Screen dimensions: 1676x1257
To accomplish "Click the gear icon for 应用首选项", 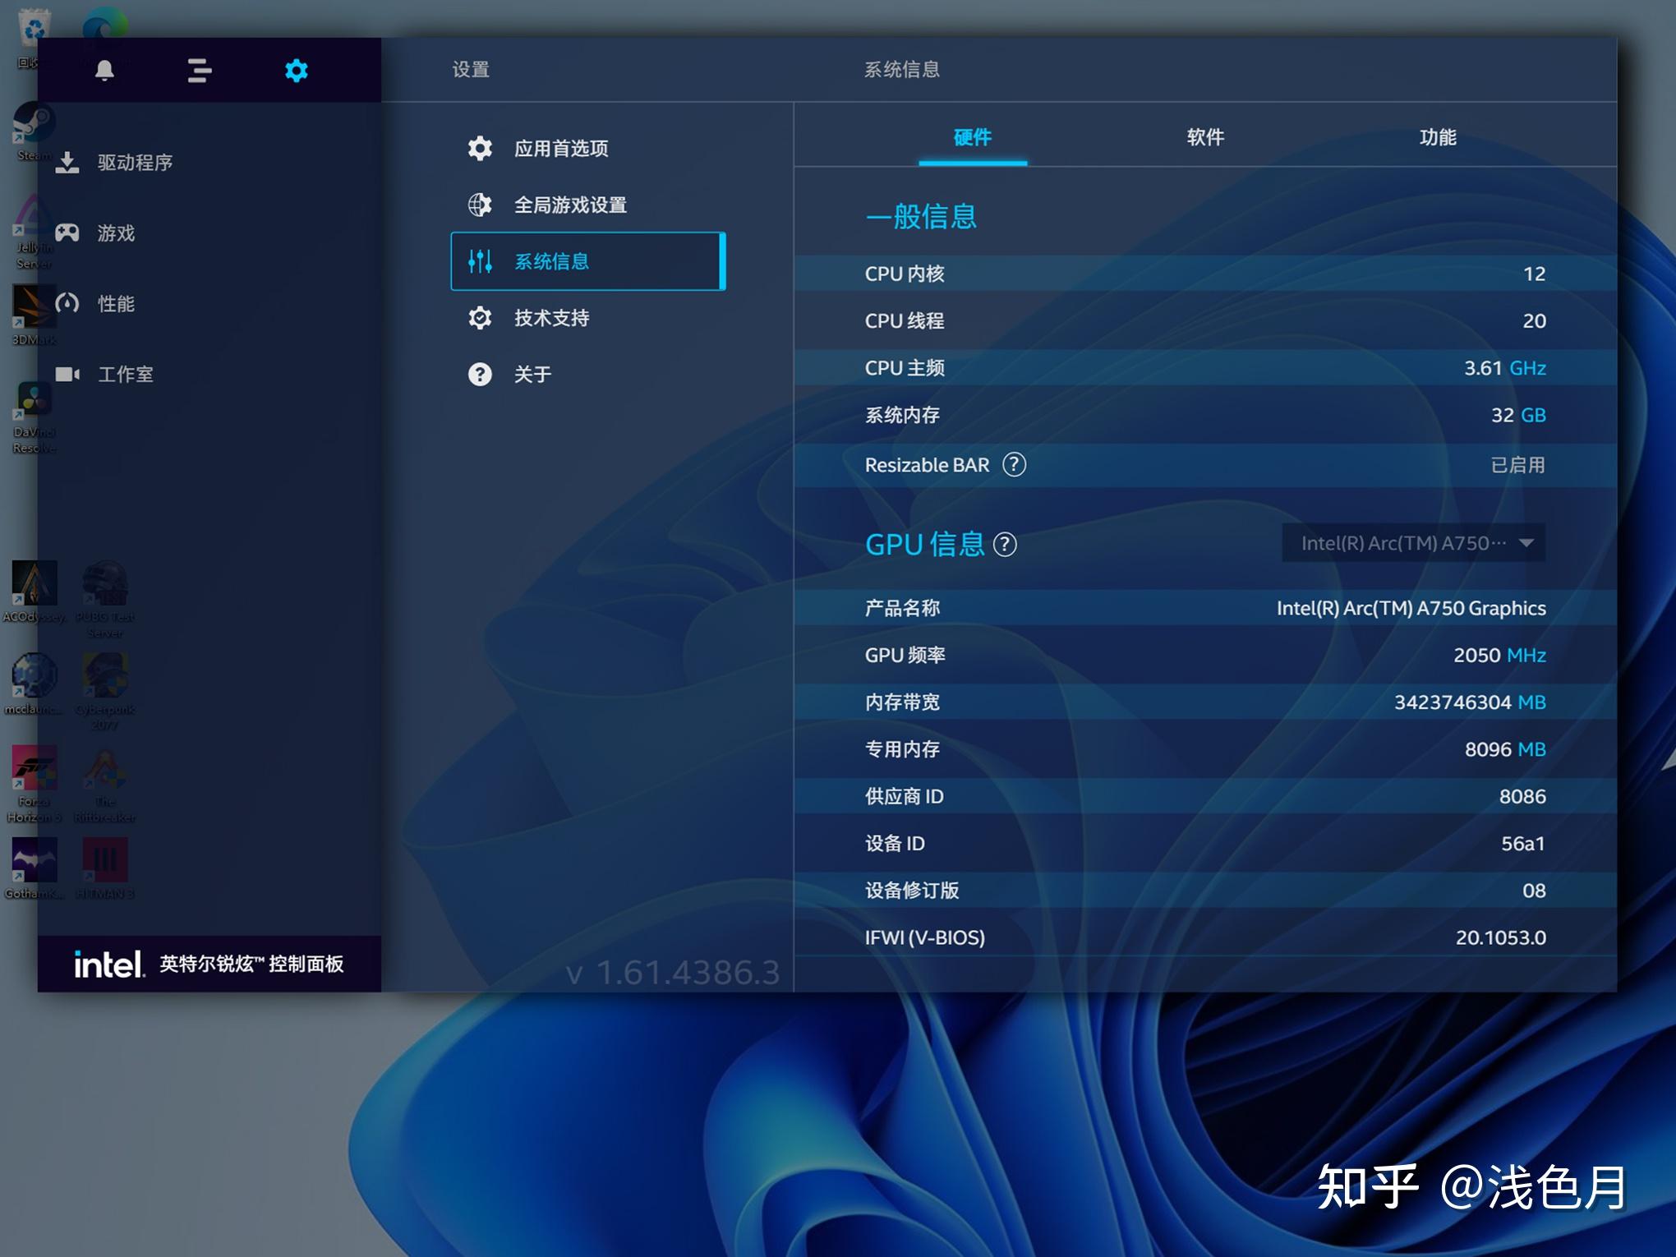I will point(480,149).
